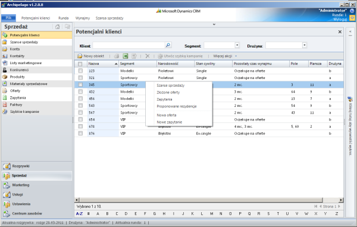Image resolution: width=357 pixels, height=227 pixels.
Task: Open the Potencjalni klienci ribbon tab
Action: coord(36,18)
